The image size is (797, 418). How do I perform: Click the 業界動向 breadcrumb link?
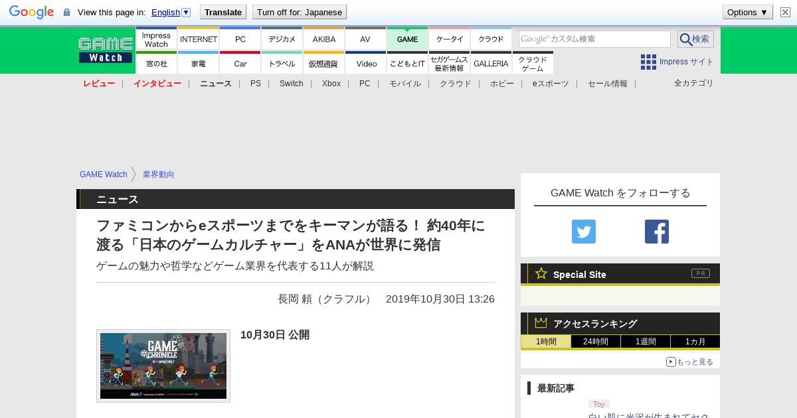(158, 174)
